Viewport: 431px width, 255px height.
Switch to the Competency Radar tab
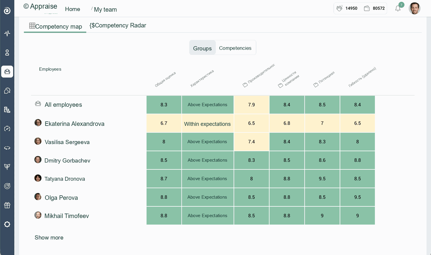(118, 25)
